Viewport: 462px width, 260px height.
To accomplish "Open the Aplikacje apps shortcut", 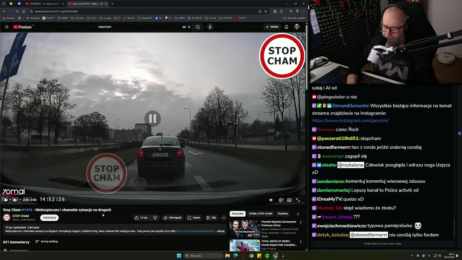I will pyautogui.click(x=9, y=18).
